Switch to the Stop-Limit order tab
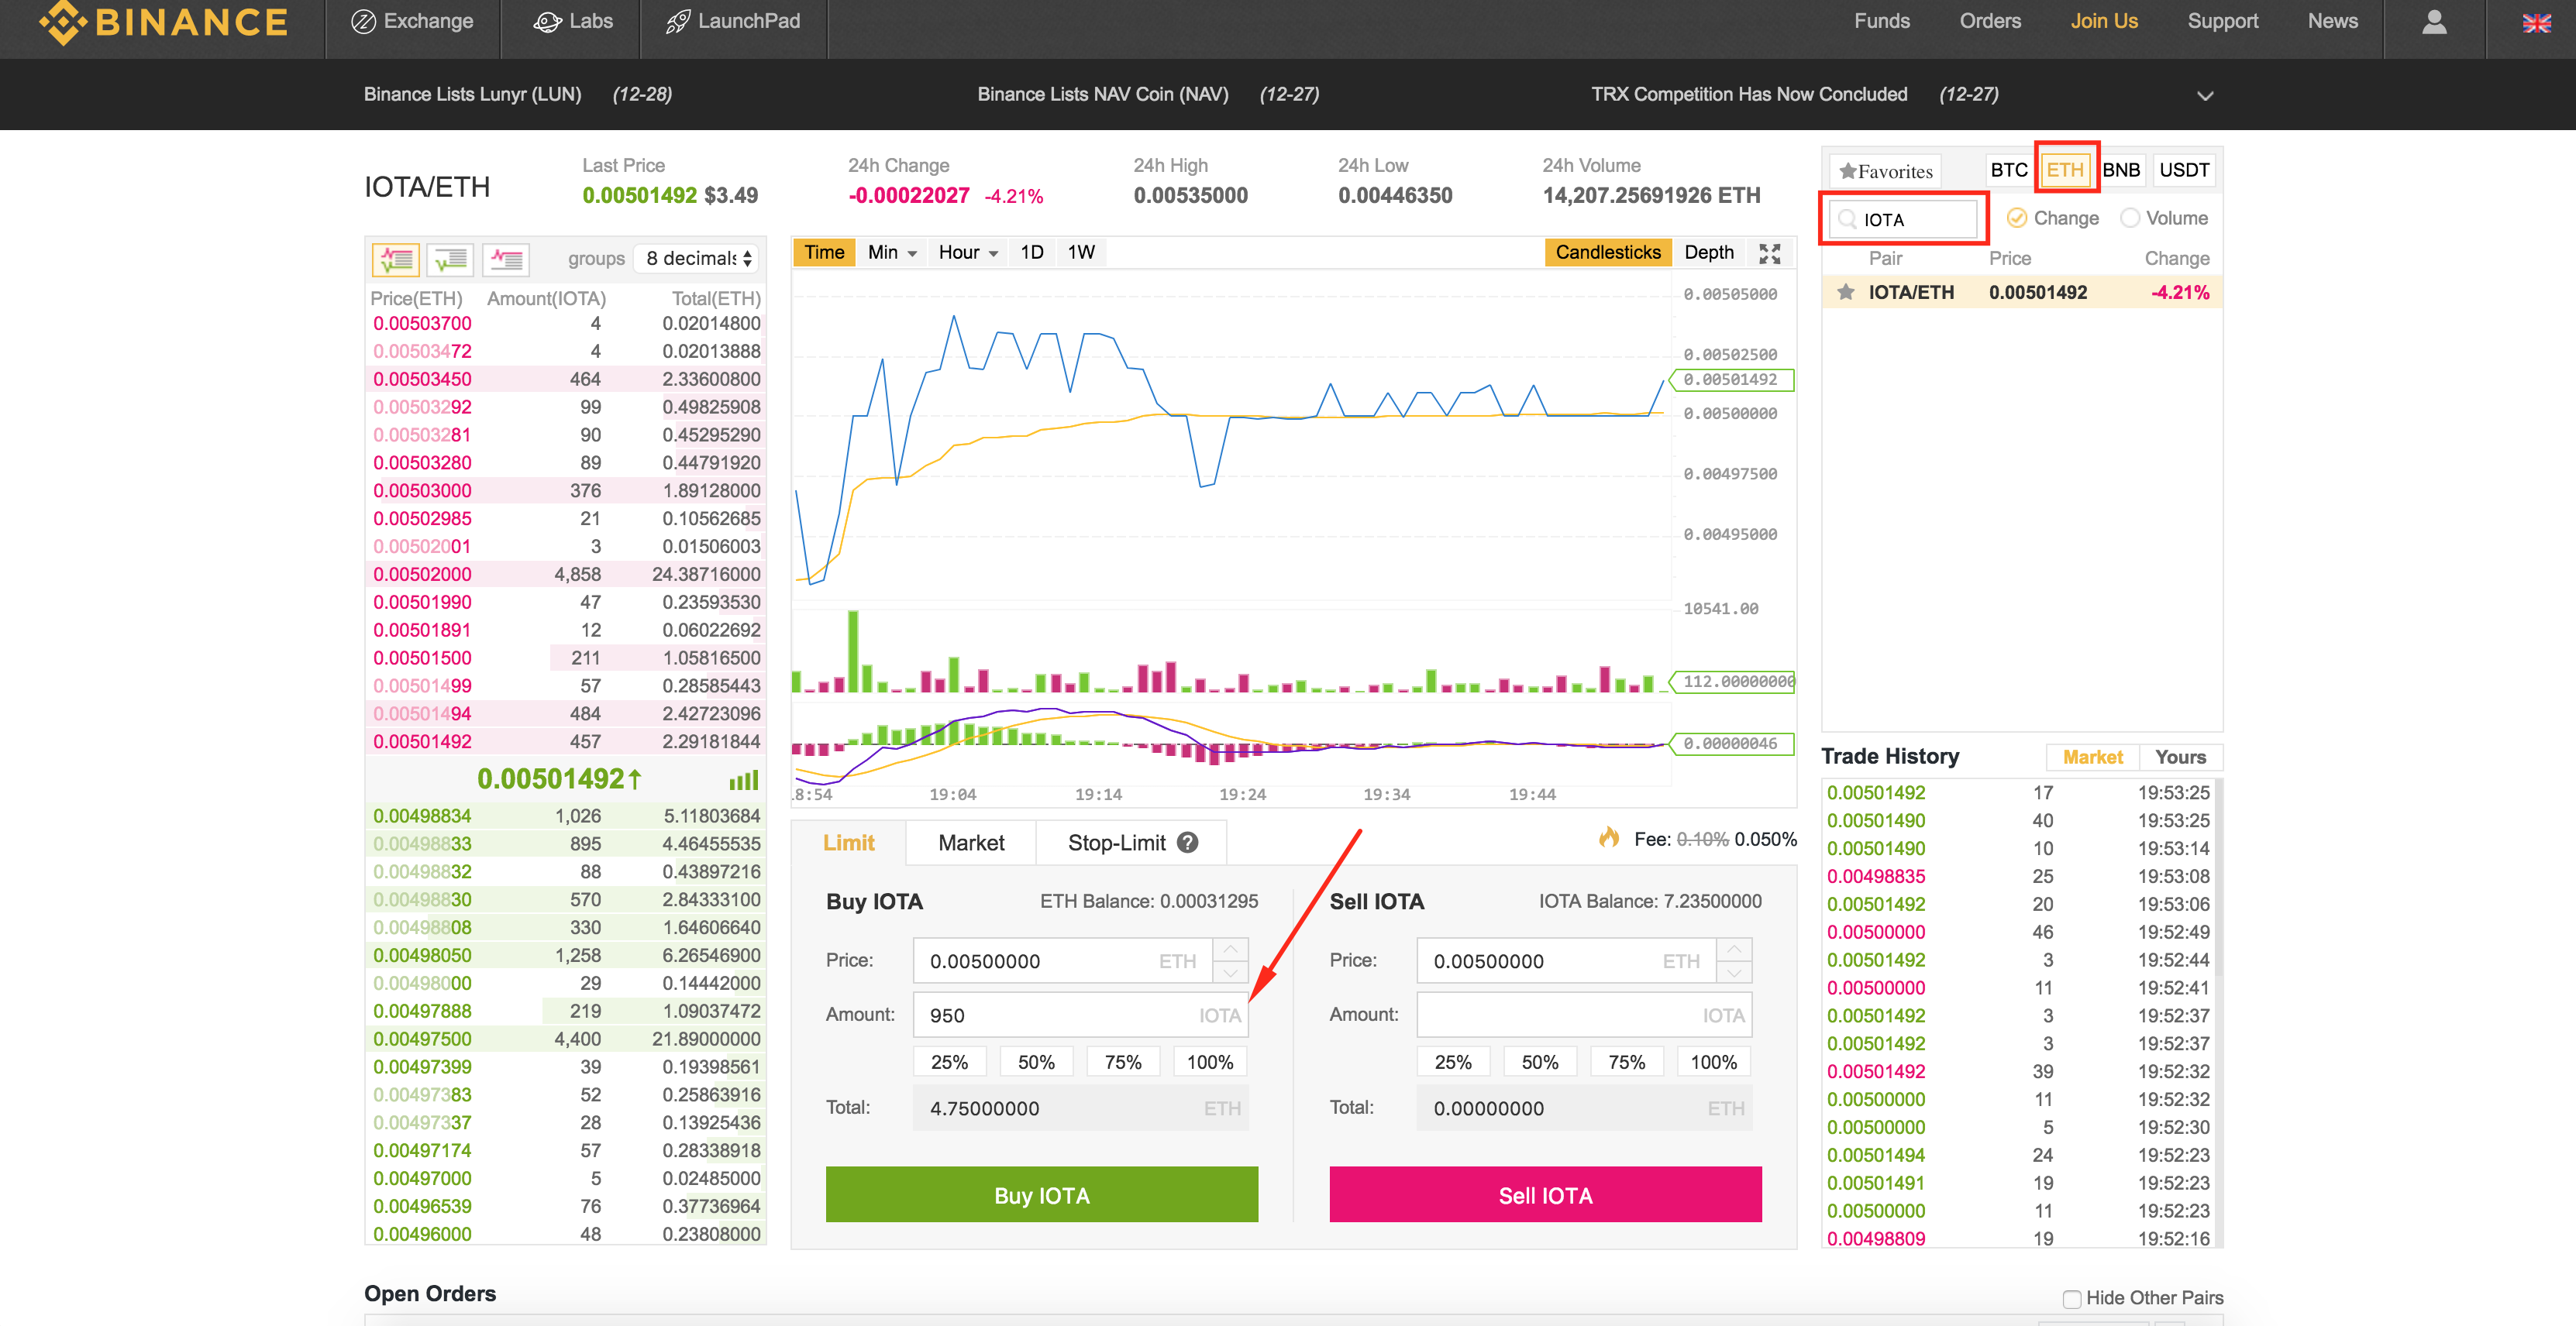Image resolution: width=2576 pixels, height=1326 pixels. (1131, 843)
